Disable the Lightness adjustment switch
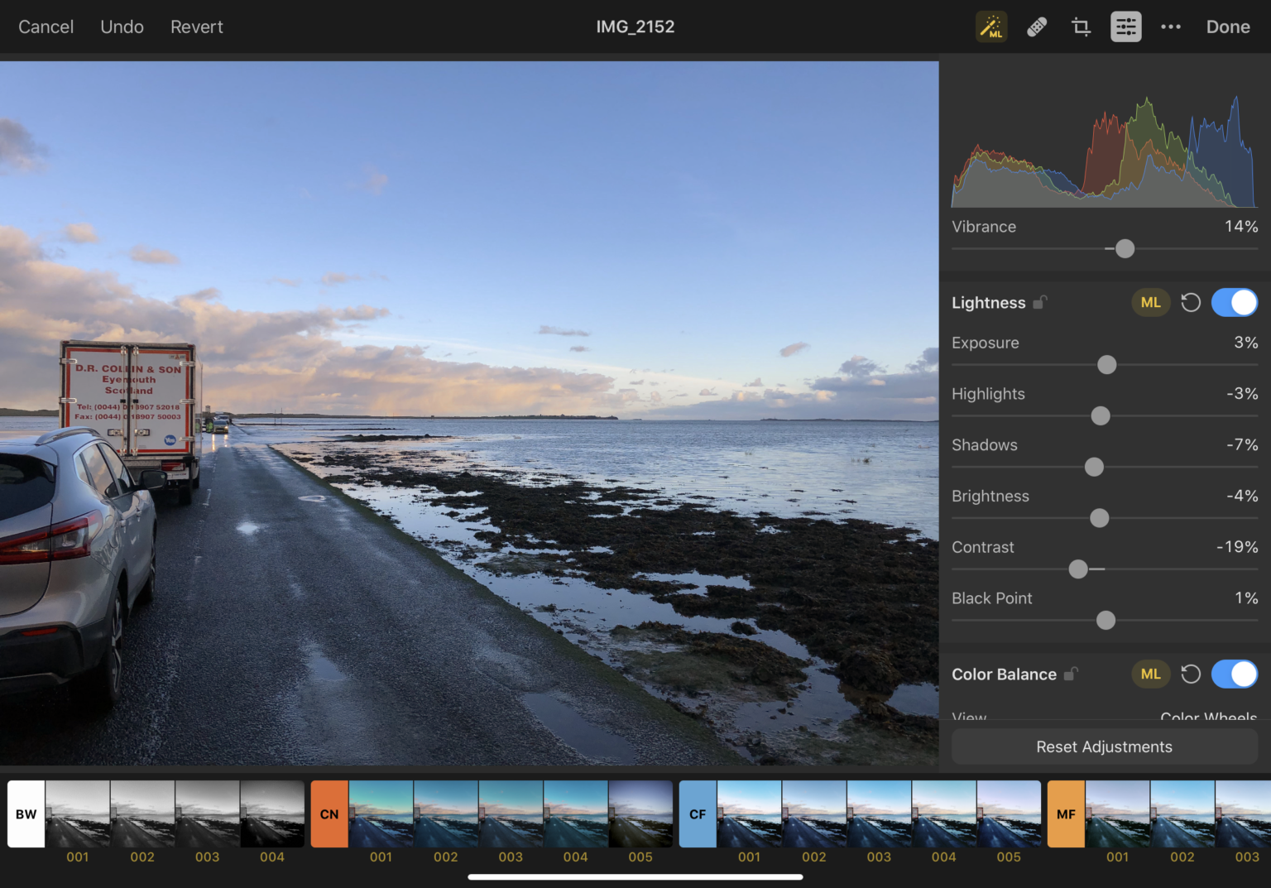The height and width of the screenshot is (888, 1271). pyautogui.click(x=1234, y=302)
